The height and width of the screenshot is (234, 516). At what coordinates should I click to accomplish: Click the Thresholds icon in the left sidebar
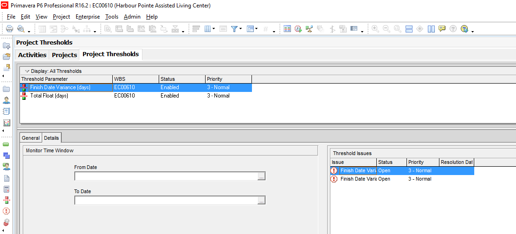tap(6, 200)
